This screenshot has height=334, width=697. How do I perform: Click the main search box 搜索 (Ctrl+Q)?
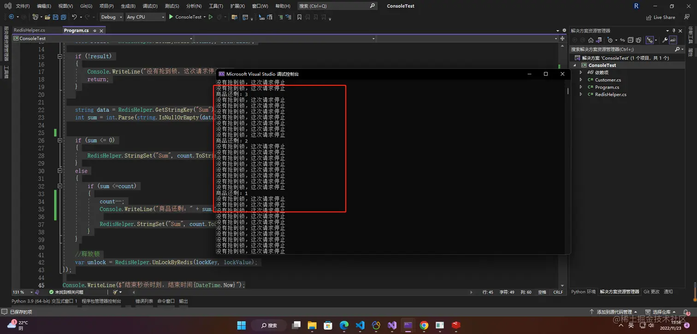337,6
